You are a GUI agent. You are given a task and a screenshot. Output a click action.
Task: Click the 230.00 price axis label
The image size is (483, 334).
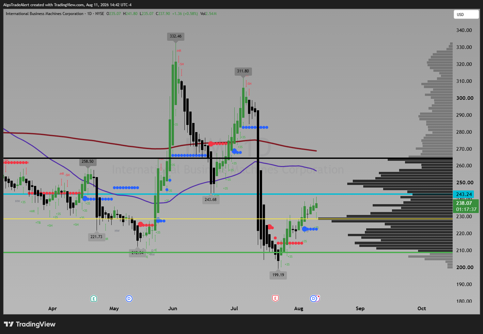click(464, 217)
